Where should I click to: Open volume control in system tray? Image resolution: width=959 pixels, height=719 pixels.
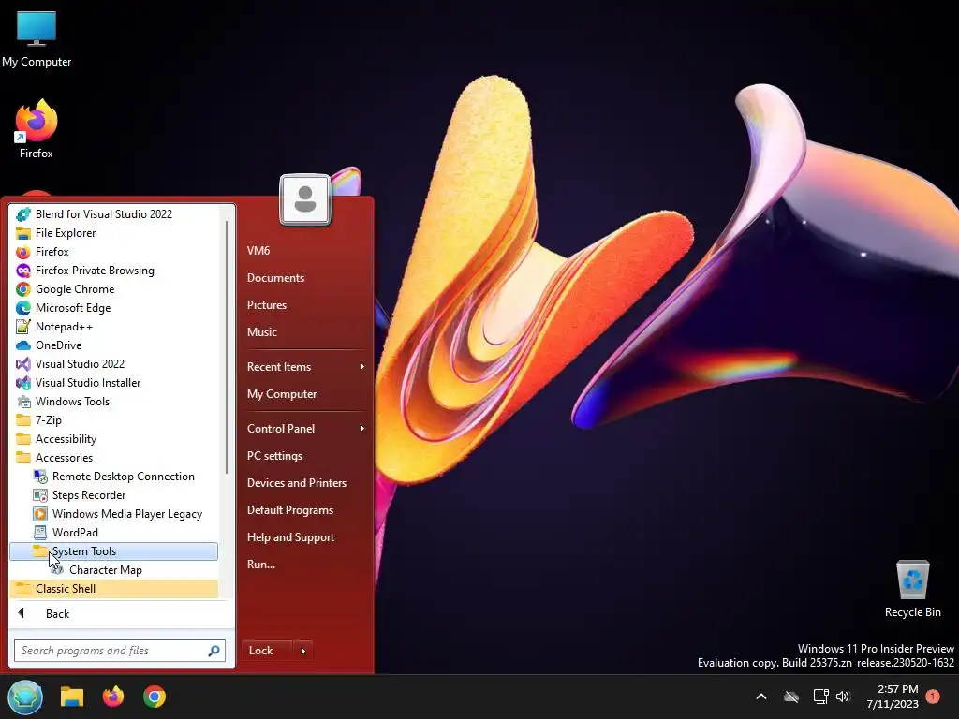point(843,697)
